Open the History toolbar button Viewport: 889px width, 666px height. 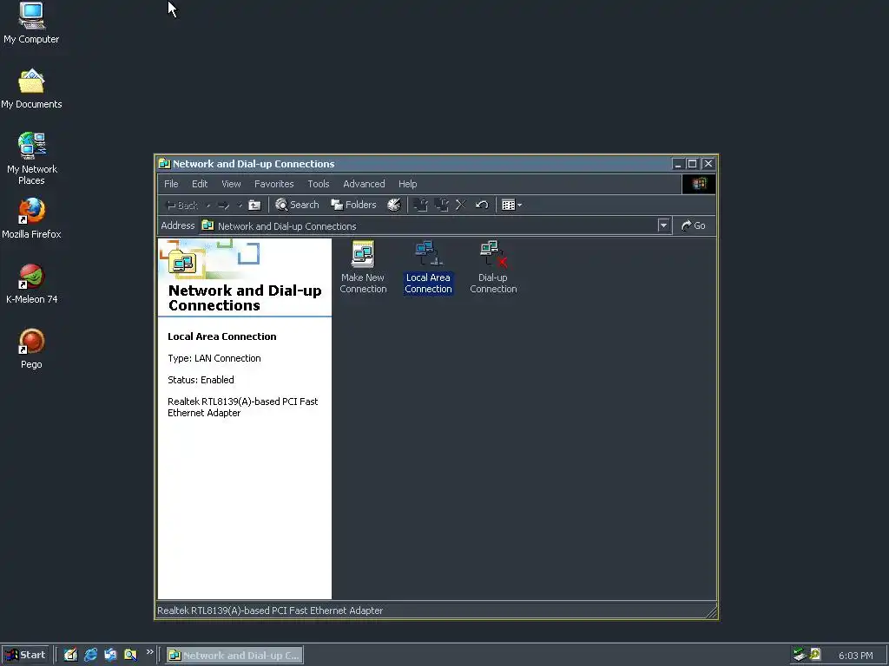pyautogui.click(x=394, y=205)
